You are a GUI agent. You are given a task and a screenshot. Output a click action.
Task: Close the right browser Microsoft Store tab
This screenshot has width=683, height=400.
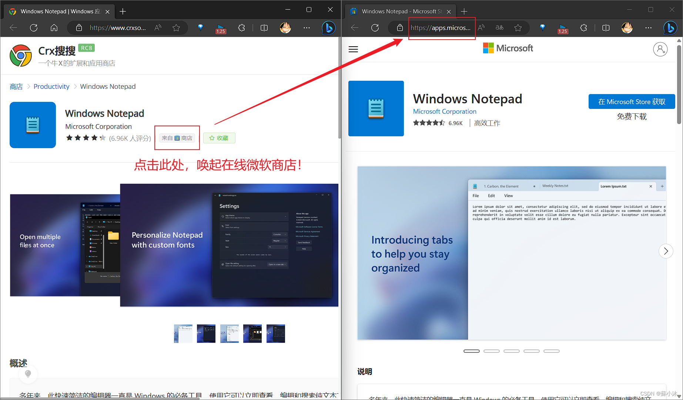(x=449, y=11)
